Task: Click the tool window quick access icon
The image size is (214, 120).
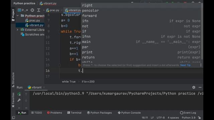Action: (13, 118)
